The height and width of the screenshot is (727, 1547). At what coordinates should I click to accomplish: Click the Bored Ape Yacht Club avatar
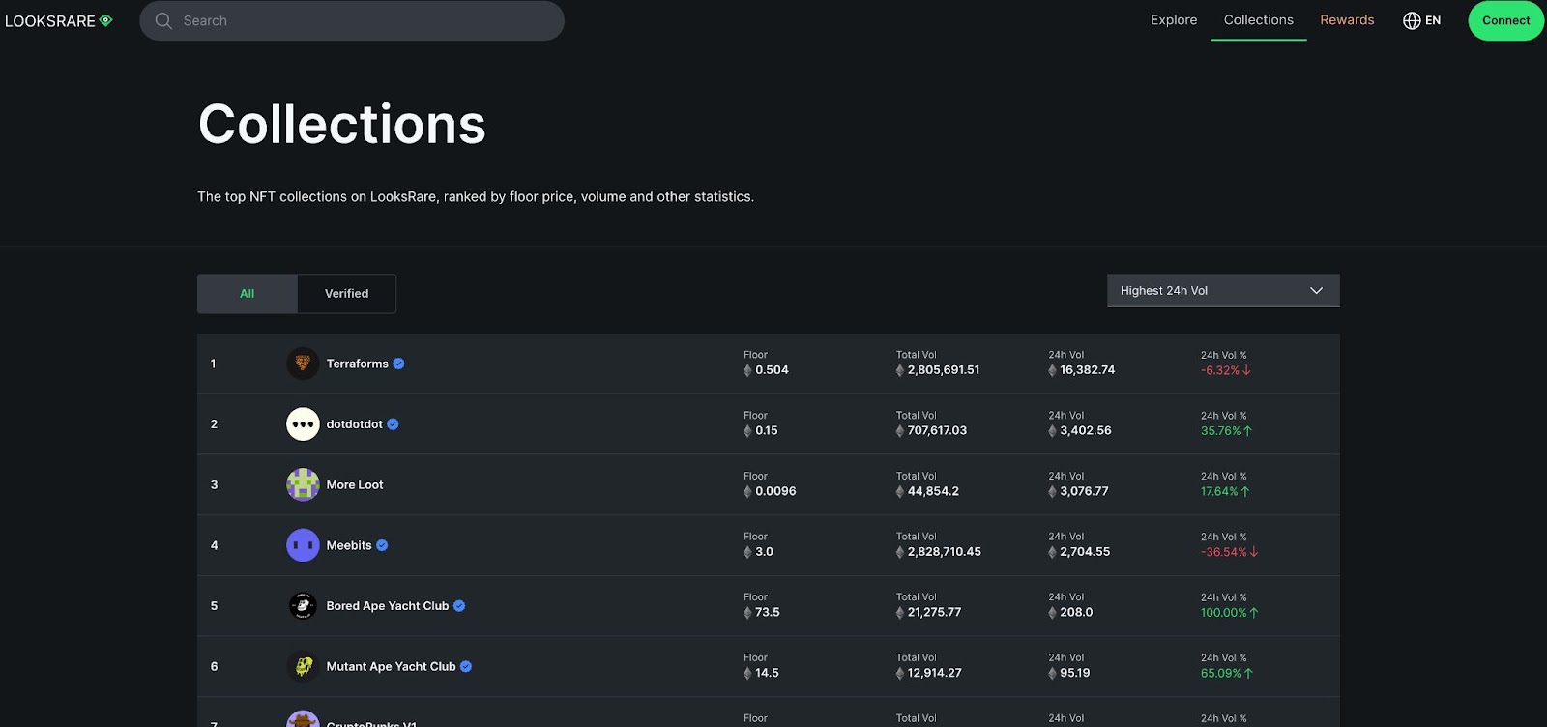[303, 606]
